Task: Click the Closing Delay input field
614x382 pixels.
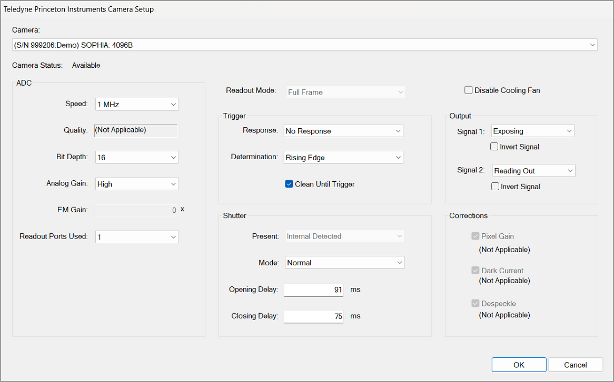Action: tap(314, 316)
